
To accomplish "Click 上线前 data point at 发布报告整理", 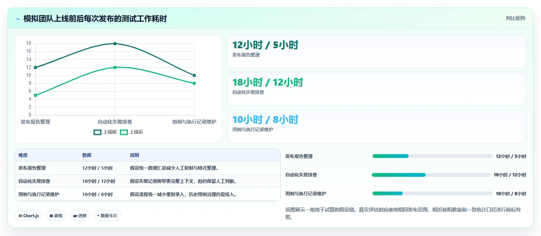I will coord(35,67).
